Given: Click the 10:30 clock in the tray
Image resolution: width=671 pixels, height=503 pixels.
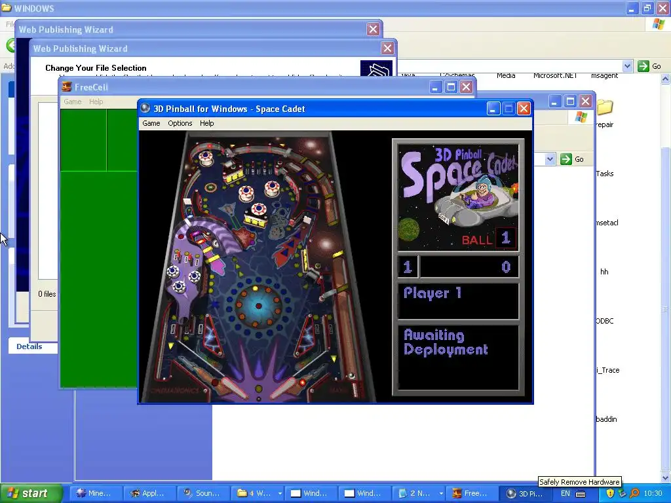Looking at the screenshot, I should point(653,493).
